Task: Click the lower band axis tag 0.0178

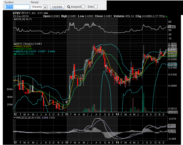Action: point(172,65)
